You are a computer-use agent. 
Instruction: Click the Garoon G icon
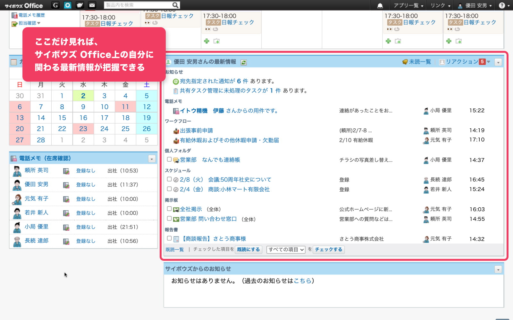[55, 5]
